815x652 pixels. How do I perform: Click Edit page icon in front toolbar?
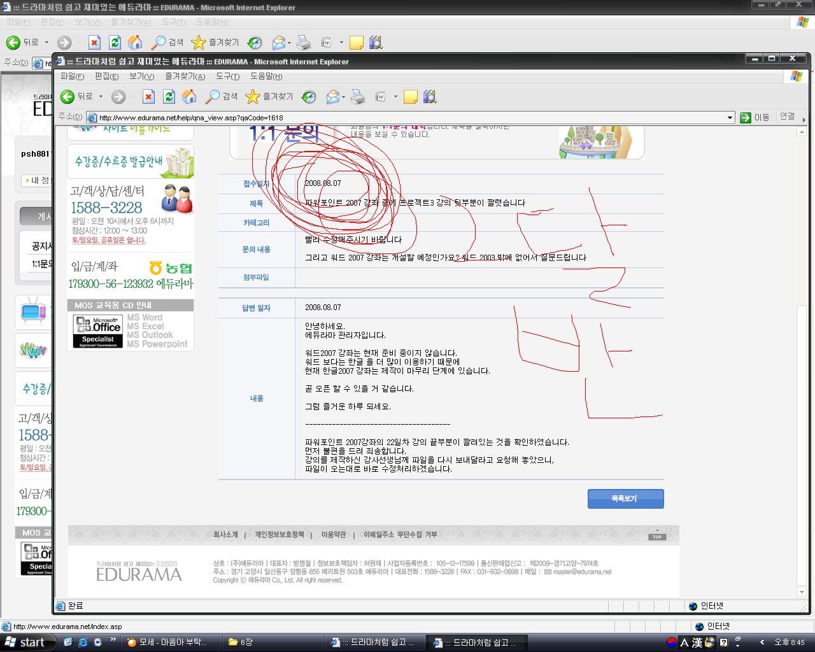click(x=381, y=97)
